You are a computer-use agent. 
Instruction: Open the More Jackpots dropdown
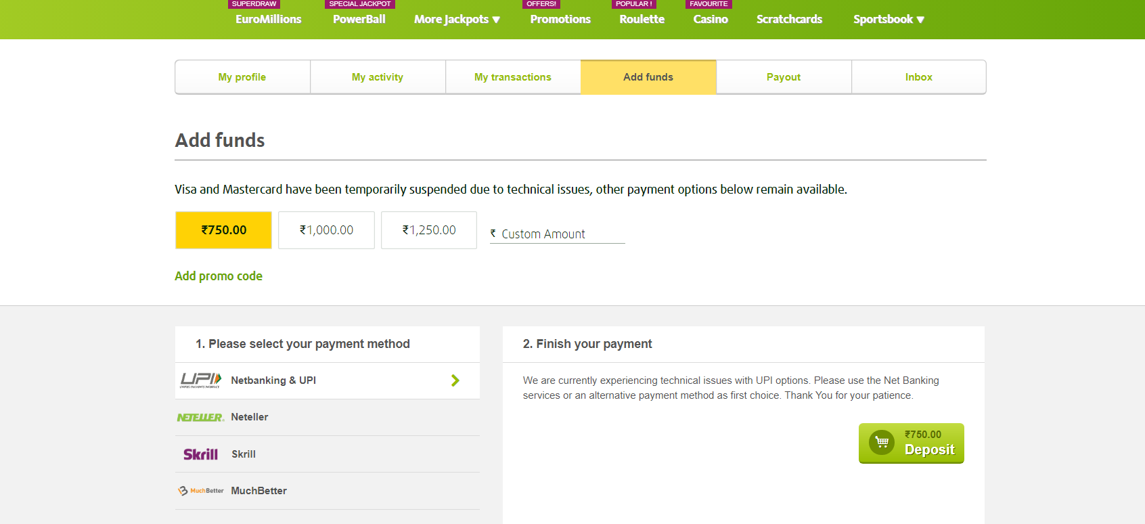tap(457, 19)
